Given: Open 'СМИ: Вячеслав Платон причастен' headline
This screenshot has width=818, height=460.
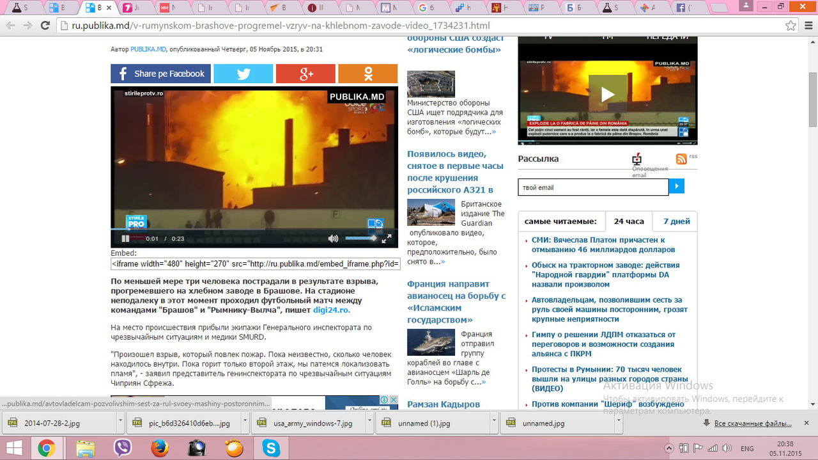Looking at the screenshot, I should [x=603, y=244].
